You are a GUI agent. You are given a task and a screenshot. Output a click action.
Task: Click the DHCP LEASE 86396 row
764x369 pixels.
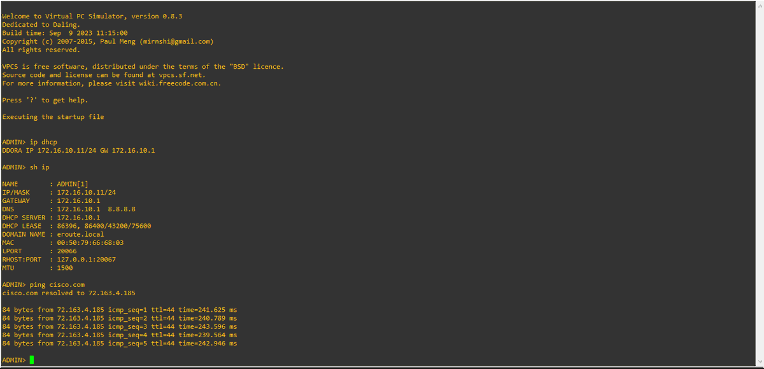point(76,226)
